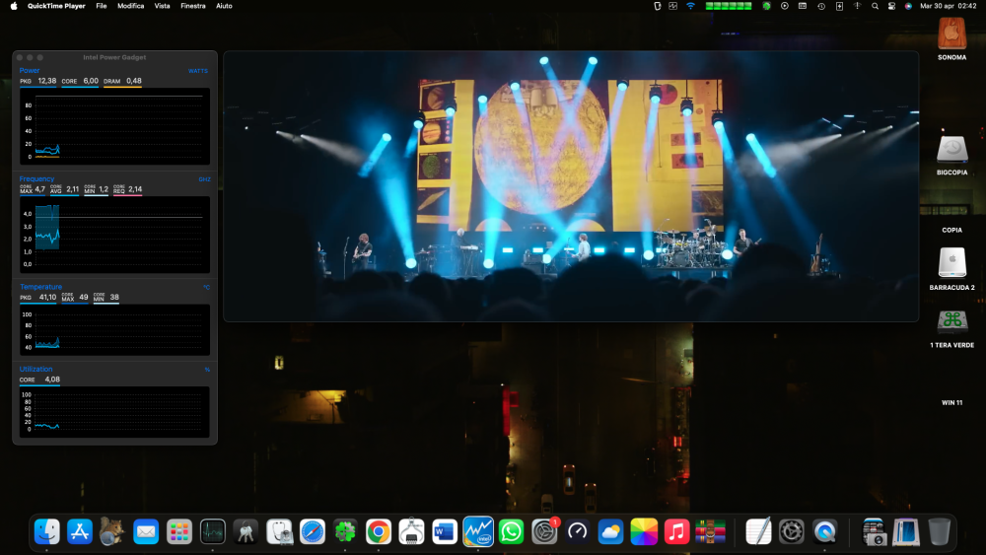Activate Siri from the menu bar
The height and width of the screenshot is (555, 986).
(908, 6)
